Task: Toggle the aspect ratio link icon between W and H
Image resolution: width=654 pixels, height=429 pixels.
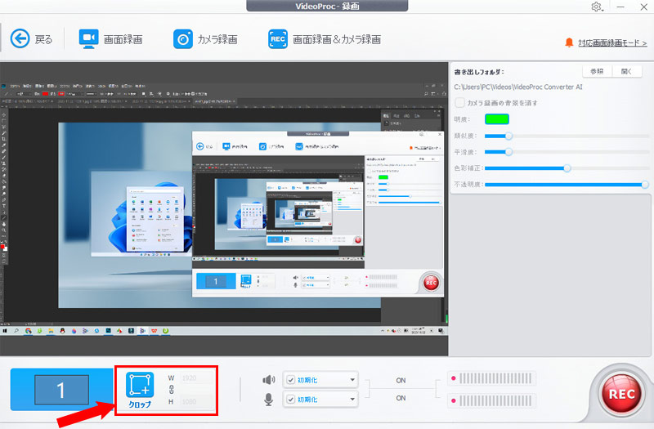Action: (x=171, y=390)
